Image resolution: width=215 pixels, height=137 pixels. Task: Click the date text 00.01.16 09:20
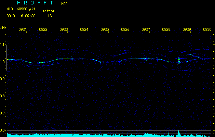point(21,16)
